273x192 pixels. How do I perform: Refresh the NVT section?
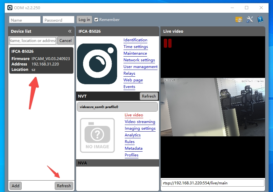coord(149,96)
